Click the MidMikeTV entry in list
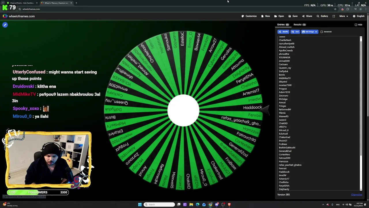The image size is (369, 208). 285,78
